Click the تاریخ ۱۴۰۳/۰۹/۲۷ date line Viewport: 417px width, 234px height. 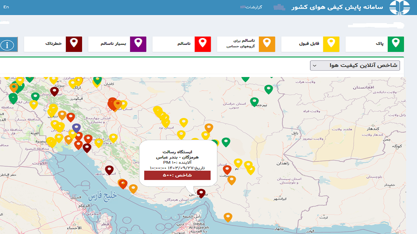(178, 168)
